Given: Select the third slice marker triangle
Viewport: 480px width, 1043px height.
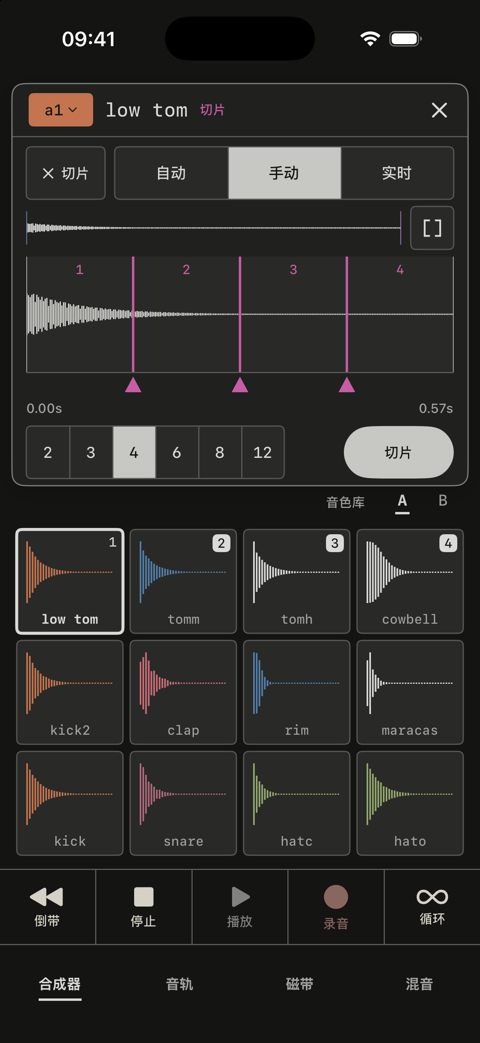Looking at the screenshot, I should pyautogui.click(x=347, y=385).
